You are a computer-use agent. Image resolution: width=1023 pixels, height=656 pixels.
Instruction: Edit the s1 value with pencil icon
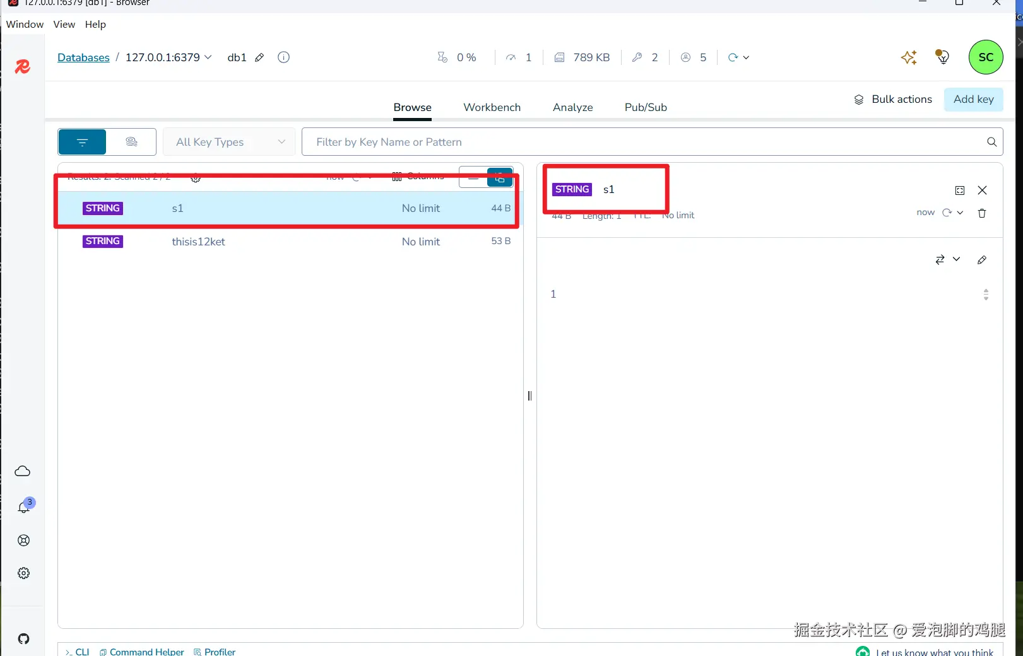point(982,260)
